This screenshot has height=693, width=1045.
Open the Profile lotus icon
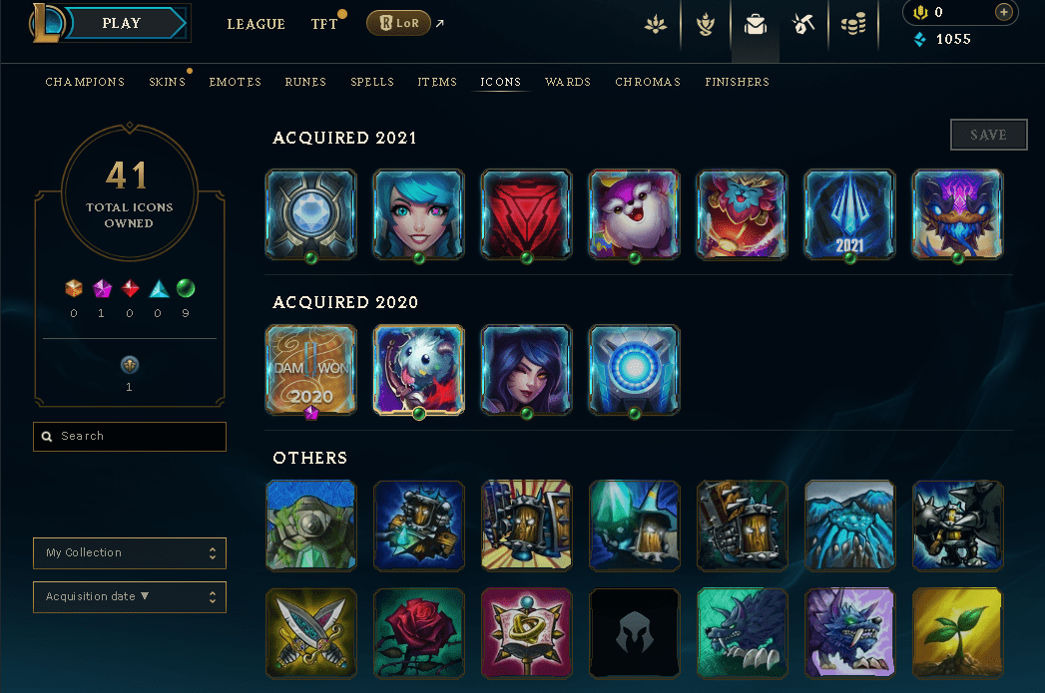(656, 25)
